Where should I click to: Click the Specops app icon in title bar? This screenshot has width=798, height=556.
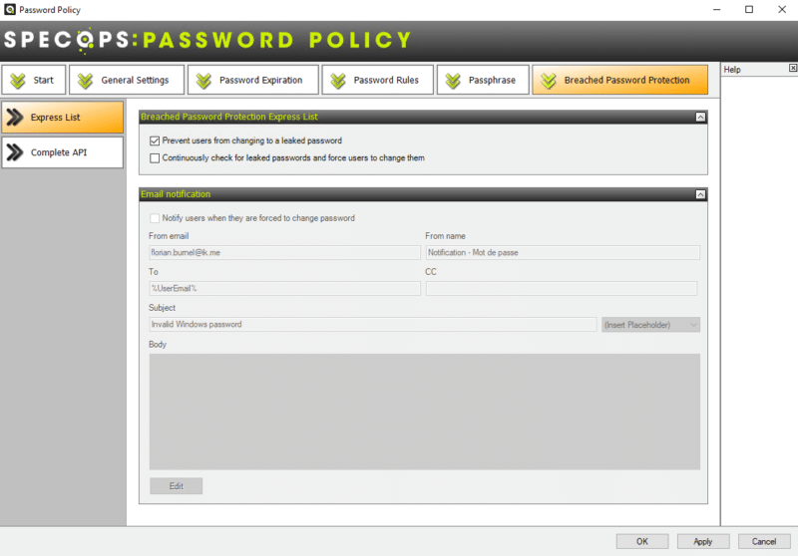pos(10,9)
